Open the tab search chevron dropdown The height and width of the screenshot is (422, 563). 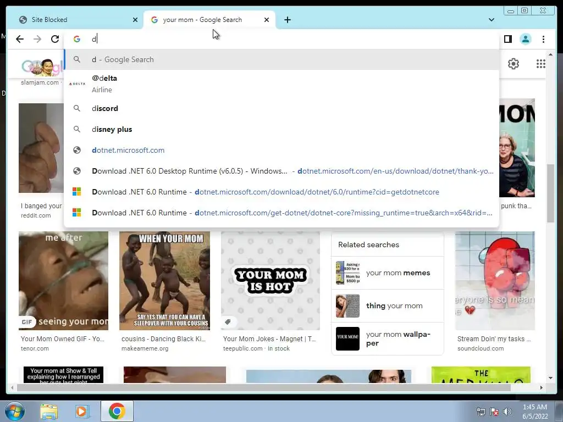491,20
